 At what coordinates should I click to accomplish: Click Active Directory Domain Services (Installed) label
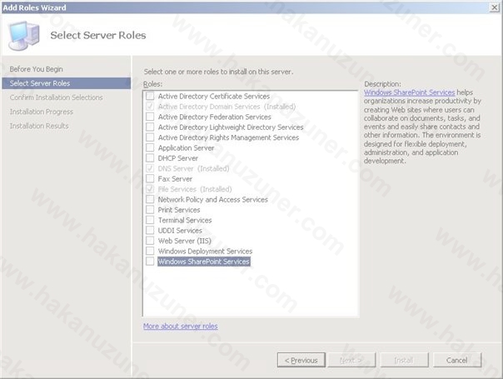pos(227,107)
